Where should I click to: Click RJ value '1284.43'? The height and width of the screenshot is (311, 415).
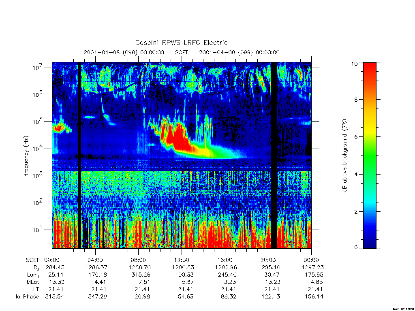point(53,268)
